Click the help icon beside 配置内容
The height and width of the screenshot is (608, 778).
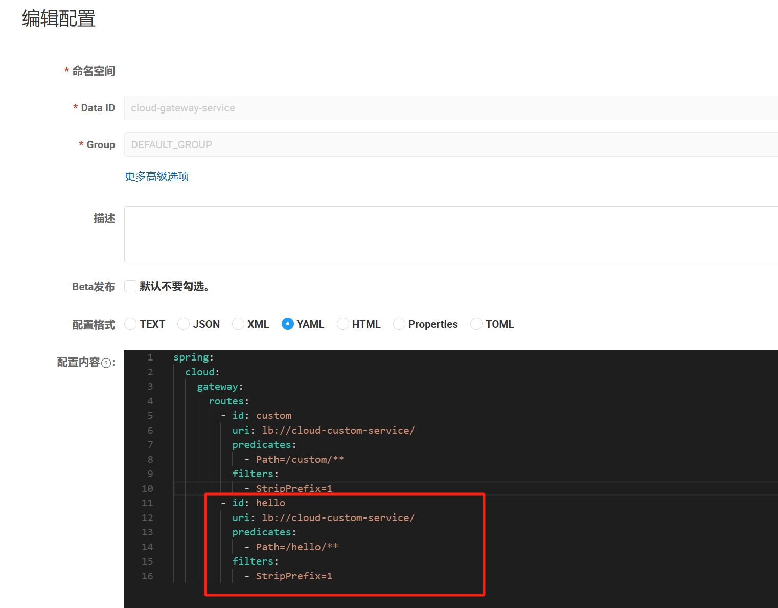coord(106,363)
